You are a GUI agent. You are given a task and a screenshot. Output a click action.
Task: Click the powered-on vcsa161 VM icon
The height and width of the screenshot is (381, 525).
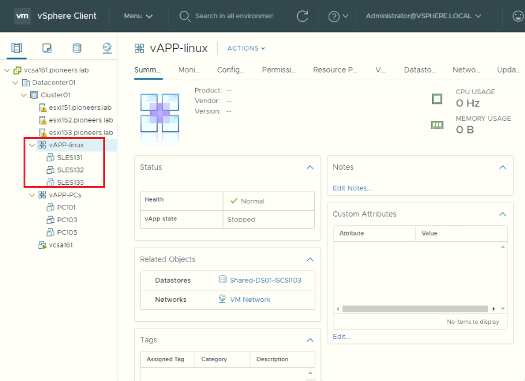pyautogui.click(x=42, y=245)
